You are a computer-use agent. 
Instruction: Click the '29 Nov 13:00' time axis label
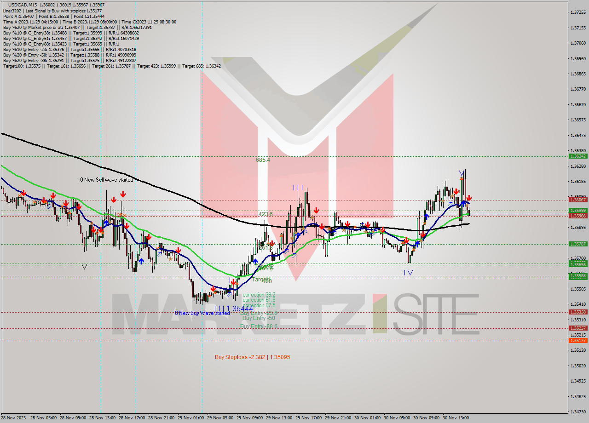click(279, 418)
